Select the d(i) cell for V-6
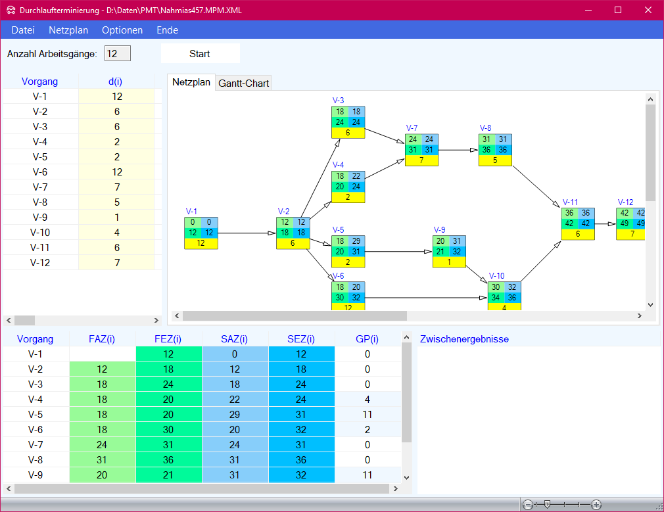Viewport: 664px width, 512px height. [x=116, y=172]
